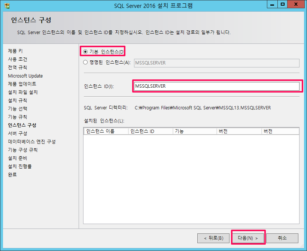Click the 기능 column header
The height and width of the screenshot is (251, 307).
pos(195,131)
